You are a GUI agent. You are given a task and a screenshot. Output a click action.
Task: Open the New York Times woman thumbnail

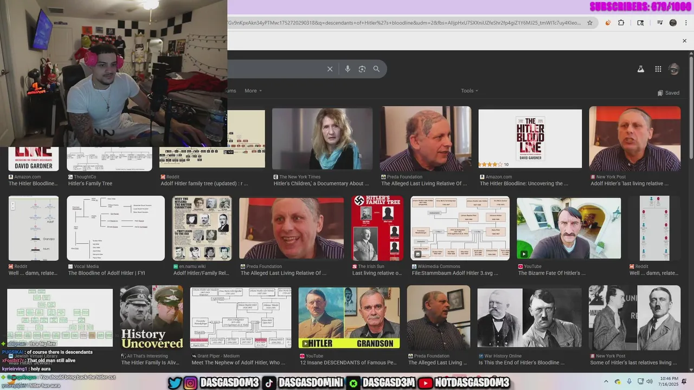pyautogui.click(x=322, y=139)
